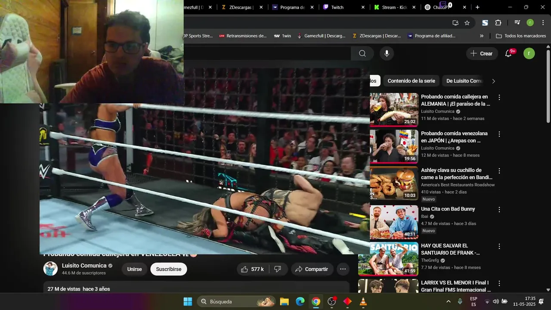Open more actions menu under the video
This screenshot has height=310, width=551.
(343, 269)
